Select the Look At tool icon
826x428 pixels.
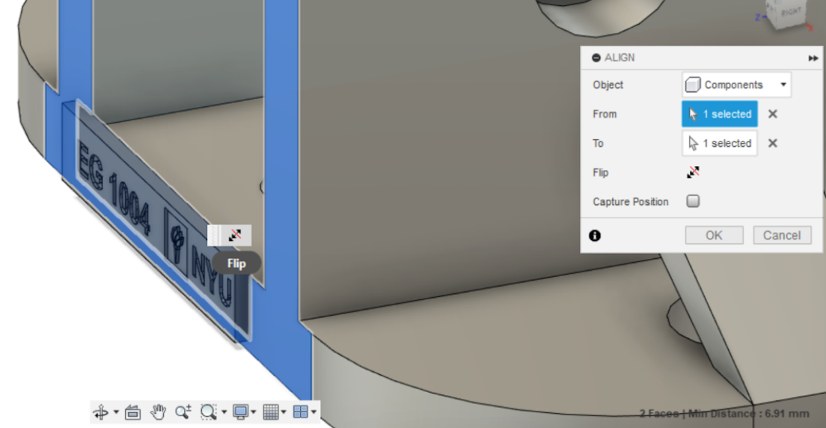tap(132, 412)
